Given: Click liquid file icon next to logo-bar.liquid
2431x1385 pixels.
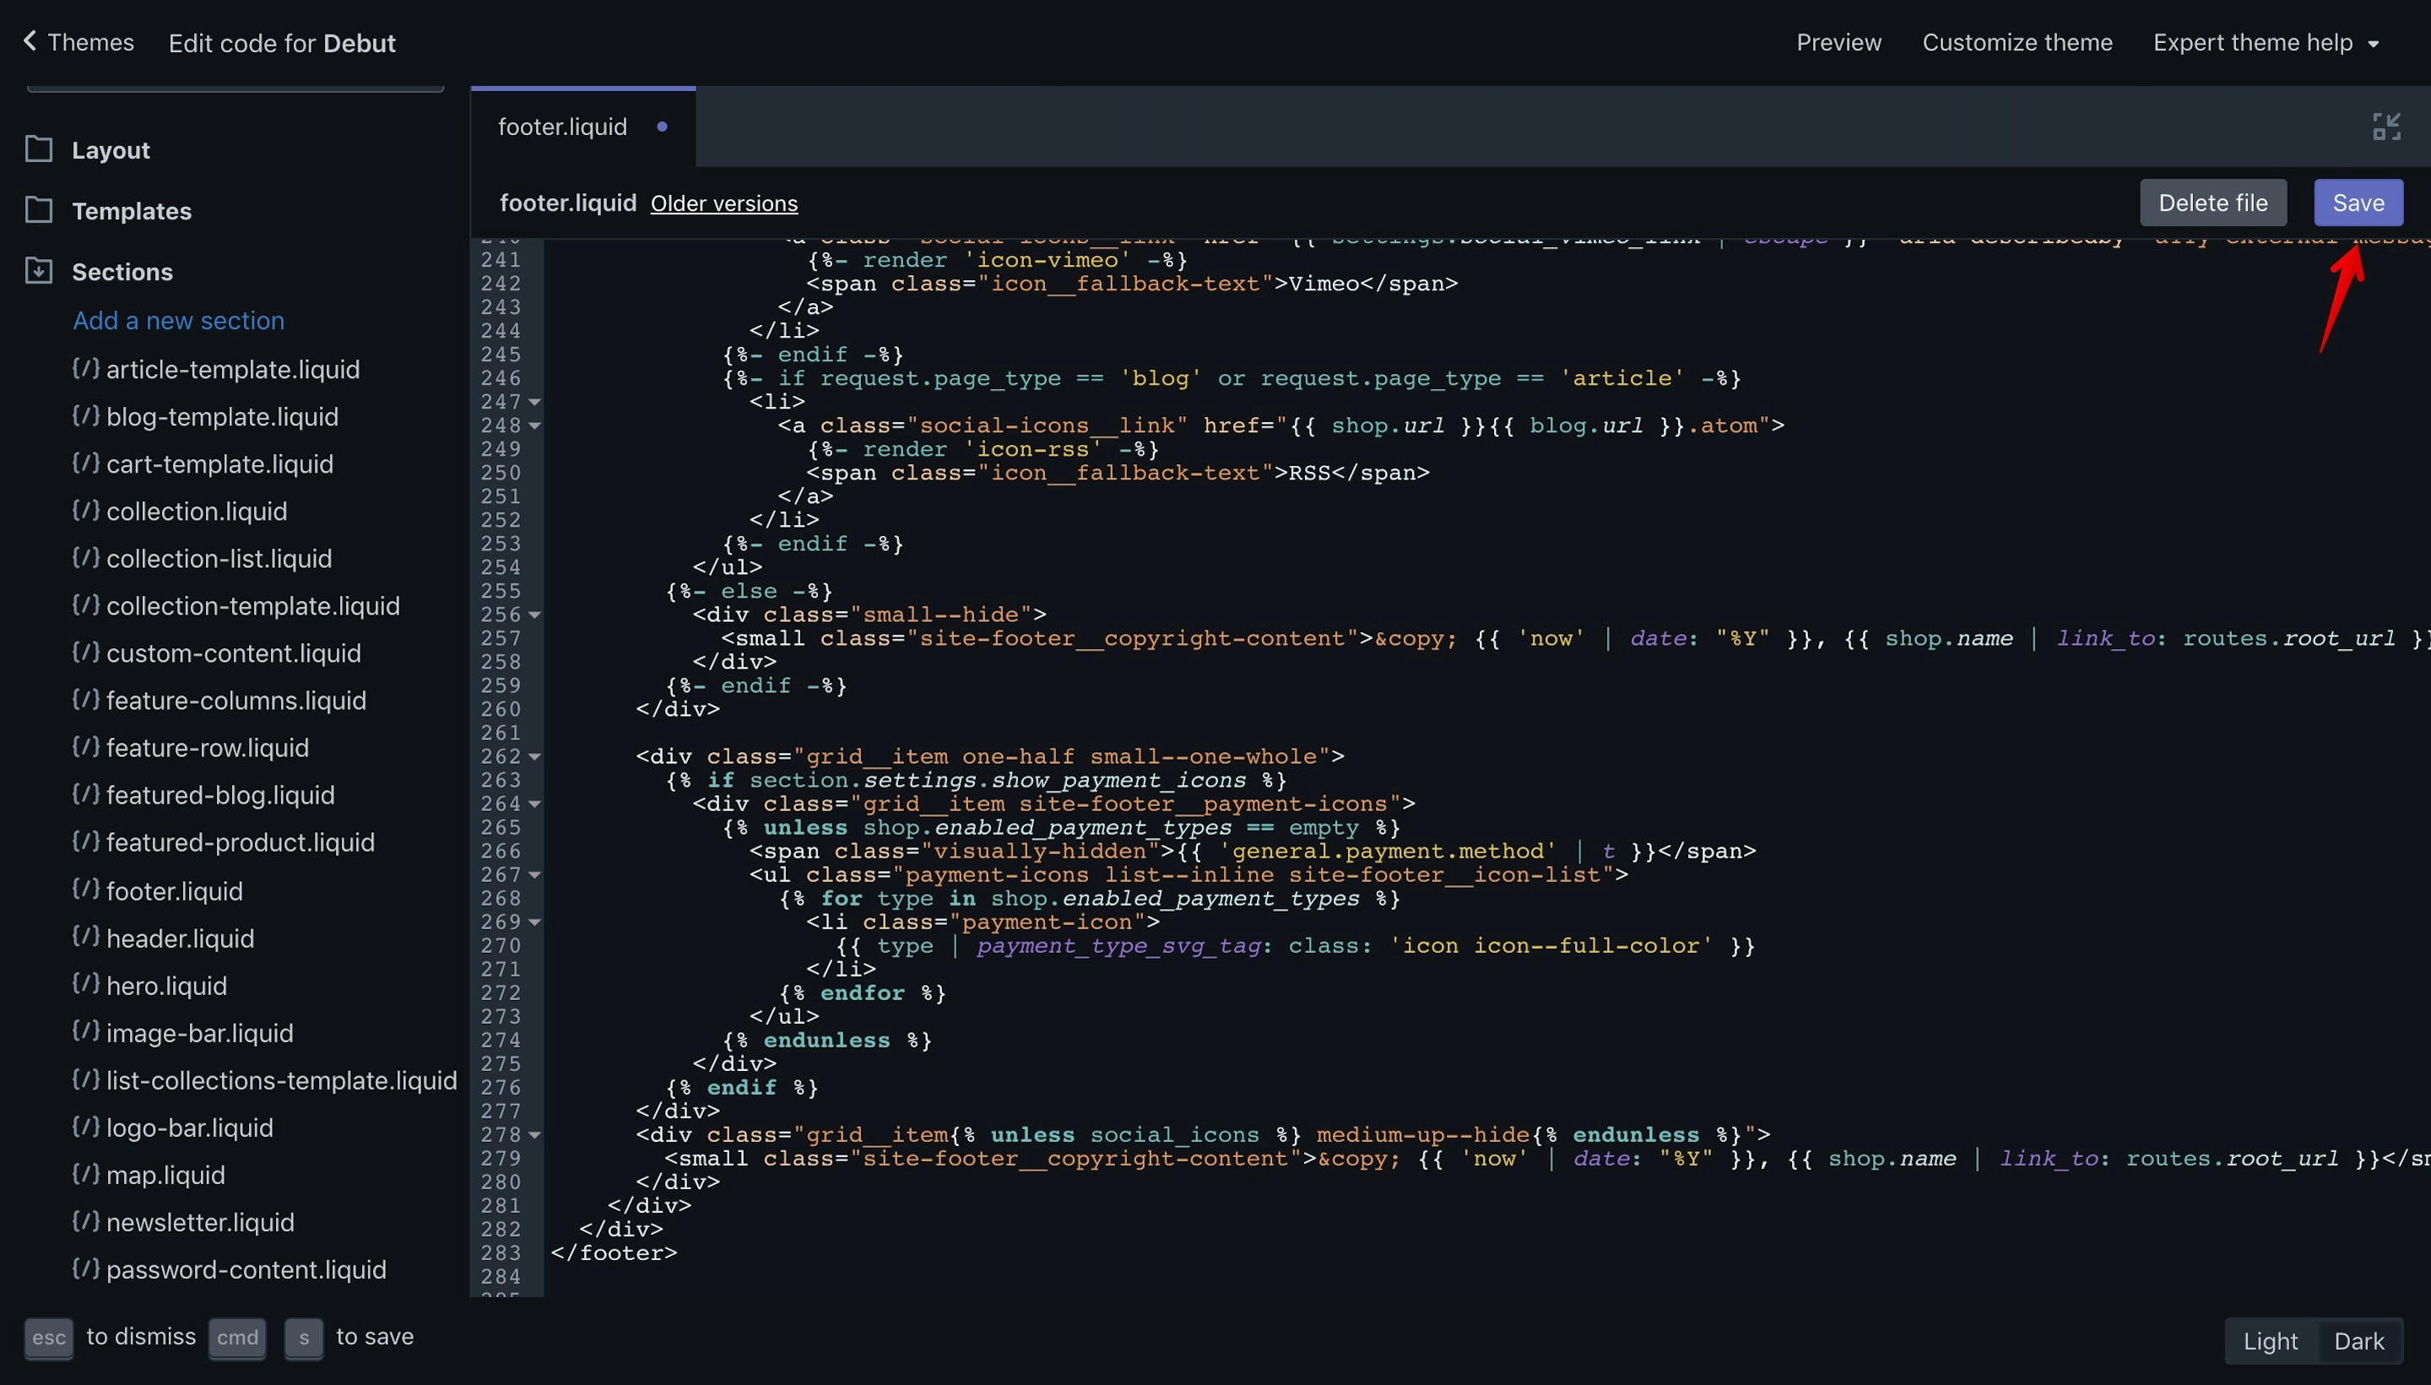Looking at the screenshot, I should pyautogui.click(x=85, y=1126).
